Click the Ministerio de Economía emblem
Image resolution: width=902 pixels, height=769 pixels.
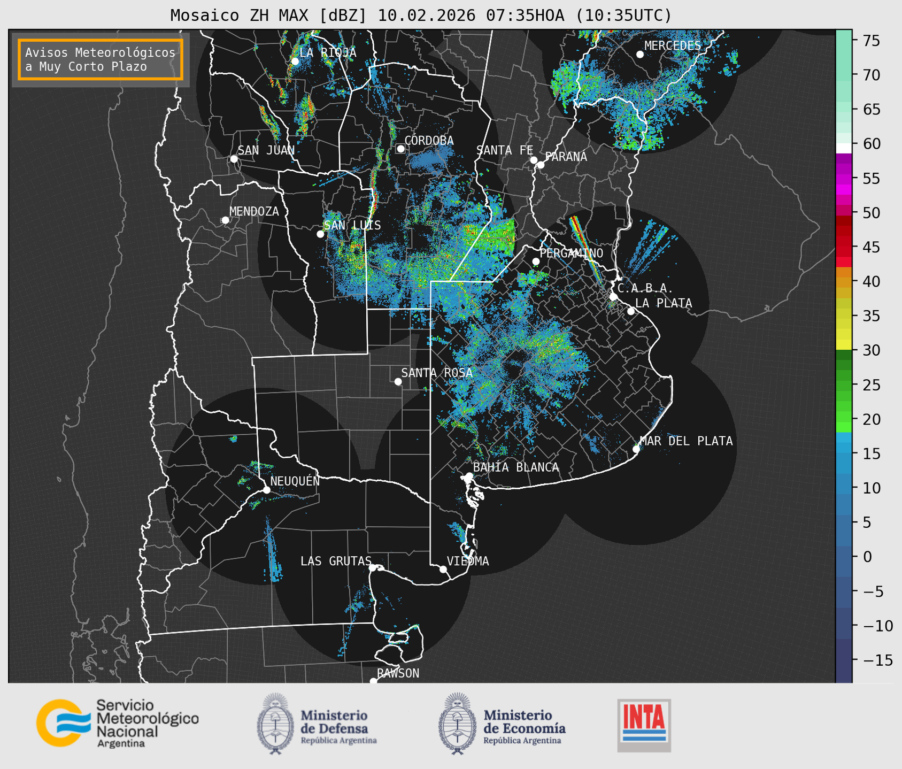coord(458,724)
